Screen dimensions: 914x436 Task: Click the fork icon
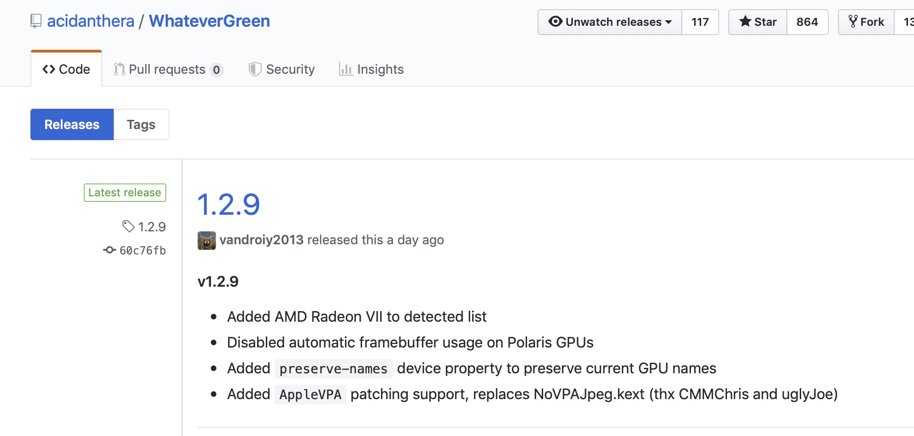(853, 22)
